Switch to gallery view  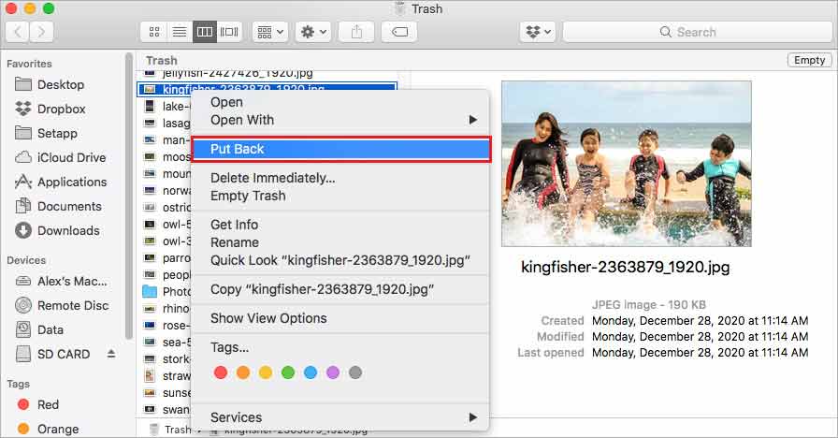coord(230,32)
